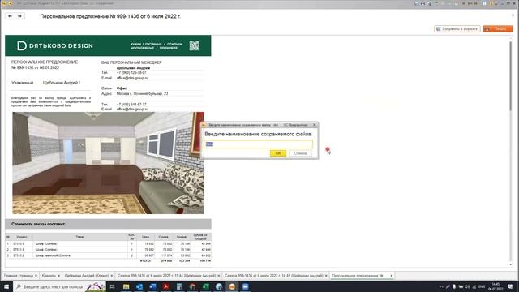Confirm the file name with OK
Screen dimensions: 519x292
[x=278, y=153]
